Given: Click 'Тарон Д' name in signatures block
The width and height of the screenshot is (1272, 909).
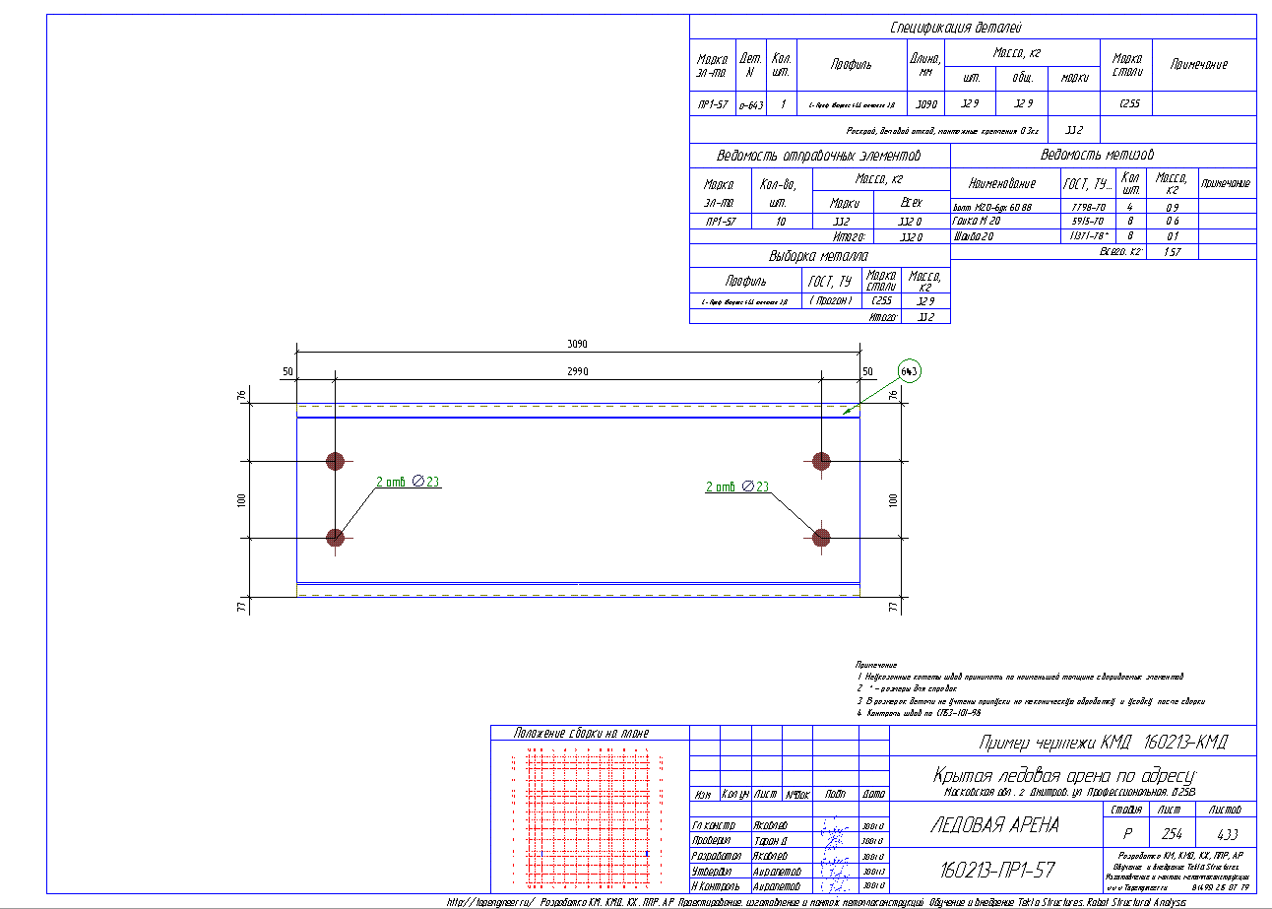Looking at the screenshot, I should coord(770,840).
